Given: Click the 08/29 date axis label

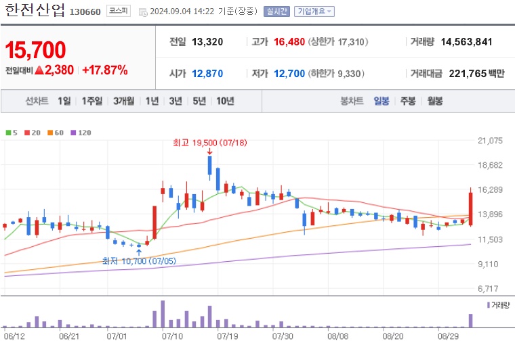Looking at the screenshot, I should [x=448, y=336].
